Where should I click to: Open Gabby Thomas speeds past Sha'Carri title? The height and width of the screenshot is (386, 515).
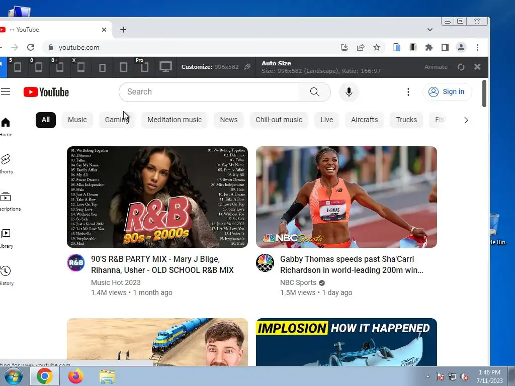coord(352,264)
